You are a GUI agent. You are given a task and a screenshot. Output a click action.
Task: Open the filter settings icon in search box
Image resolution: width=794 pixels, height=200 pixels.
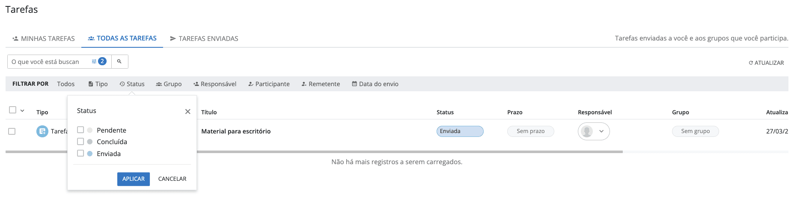click(94, 62)
